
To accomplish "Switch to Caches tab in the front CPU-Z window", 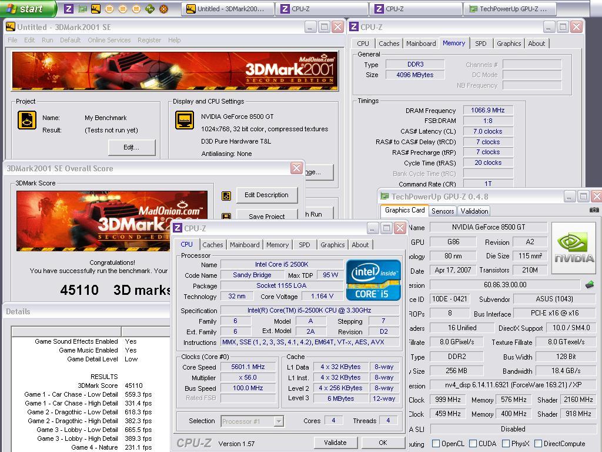I will [x=213, y=245].
